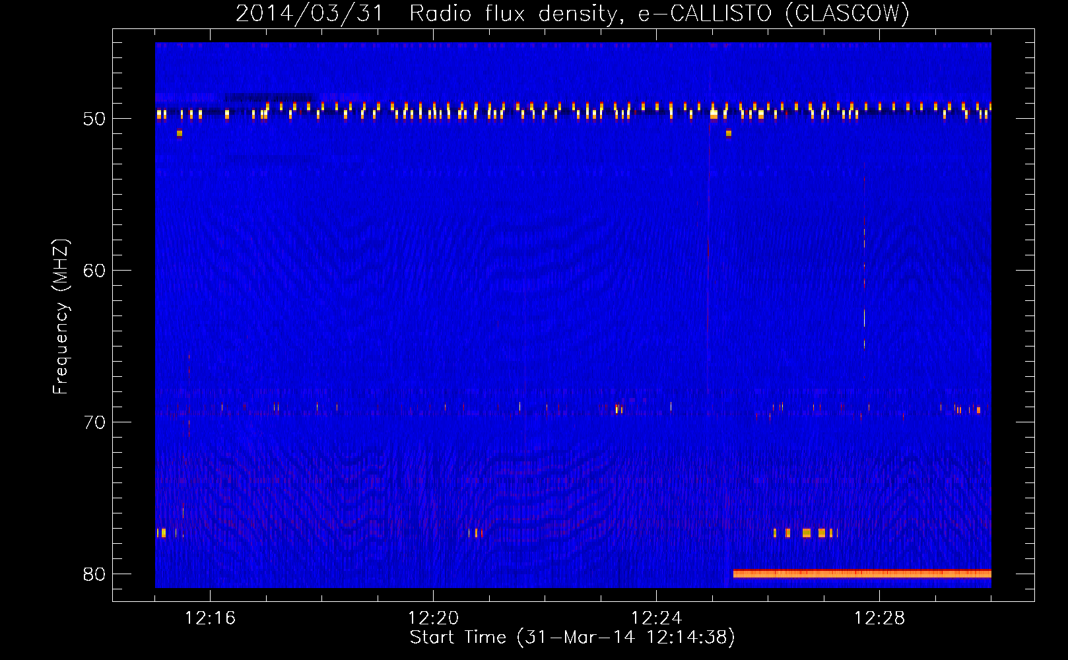This screenshot has width=1068, height=660.
Task: Click the 50 frequency tick label
Action: point(94,119)
